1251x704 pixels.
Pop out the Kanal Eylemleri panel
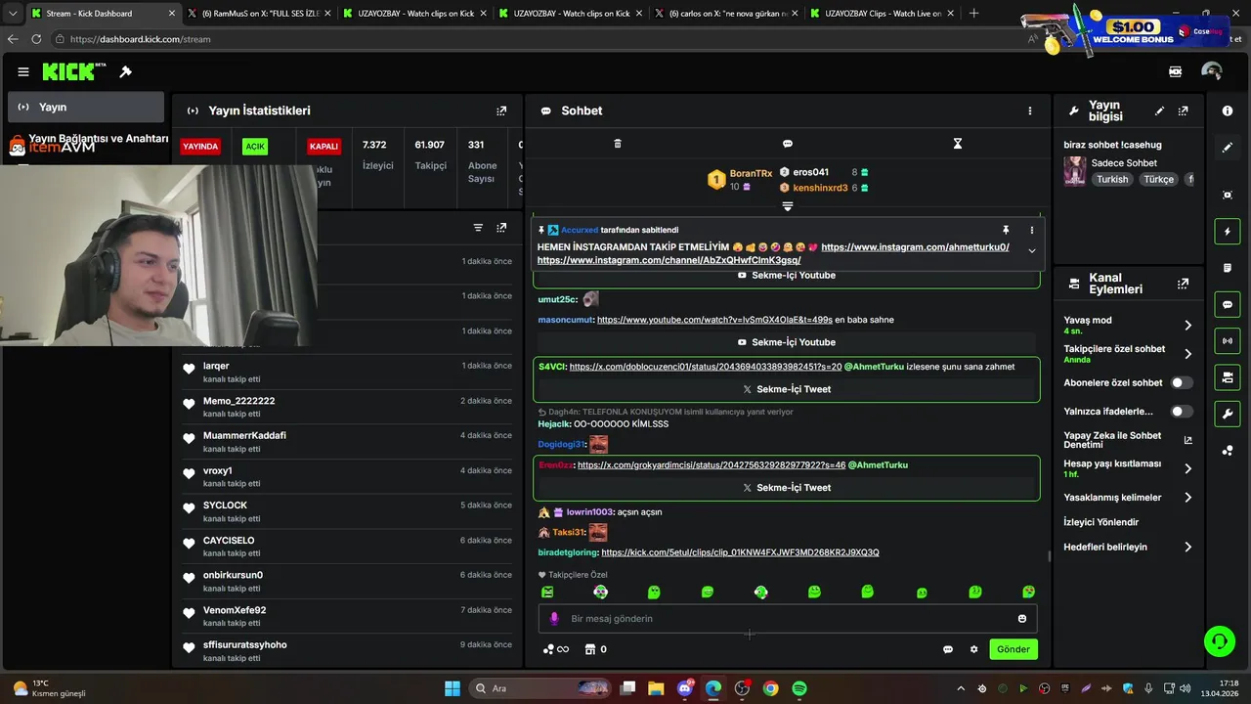pyautogui.click(x=1183, y=284)
